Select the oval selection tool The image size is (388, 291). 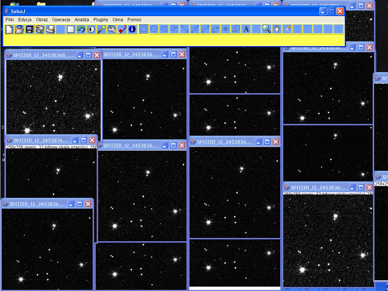pos(154,29)
